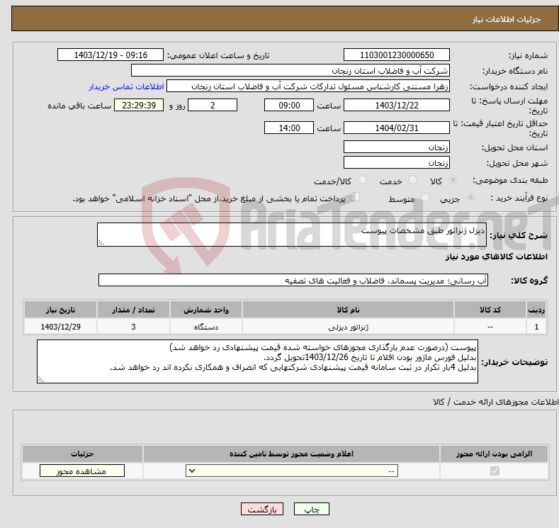Click the شهر محل تحویل field
The height and width of the screenshot is (528, 559).
point(397,162)
